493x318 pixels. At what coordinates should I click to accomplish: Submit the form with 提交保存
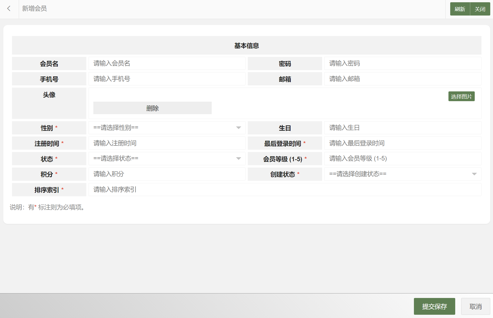[434, 306]
